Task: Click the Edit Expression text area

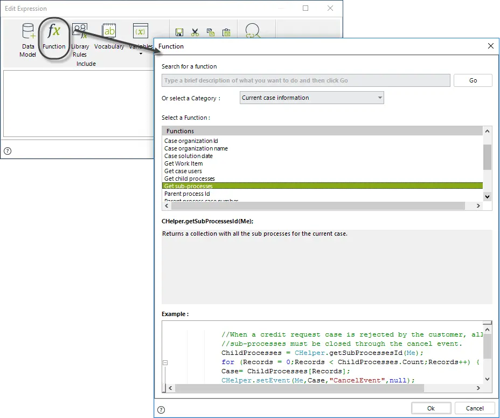Action: point(79,104)
